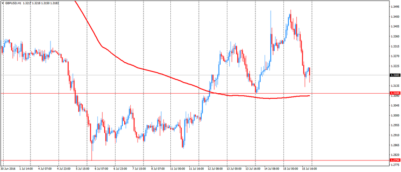Click the 1.2910 price axis label

click(395, 135)
